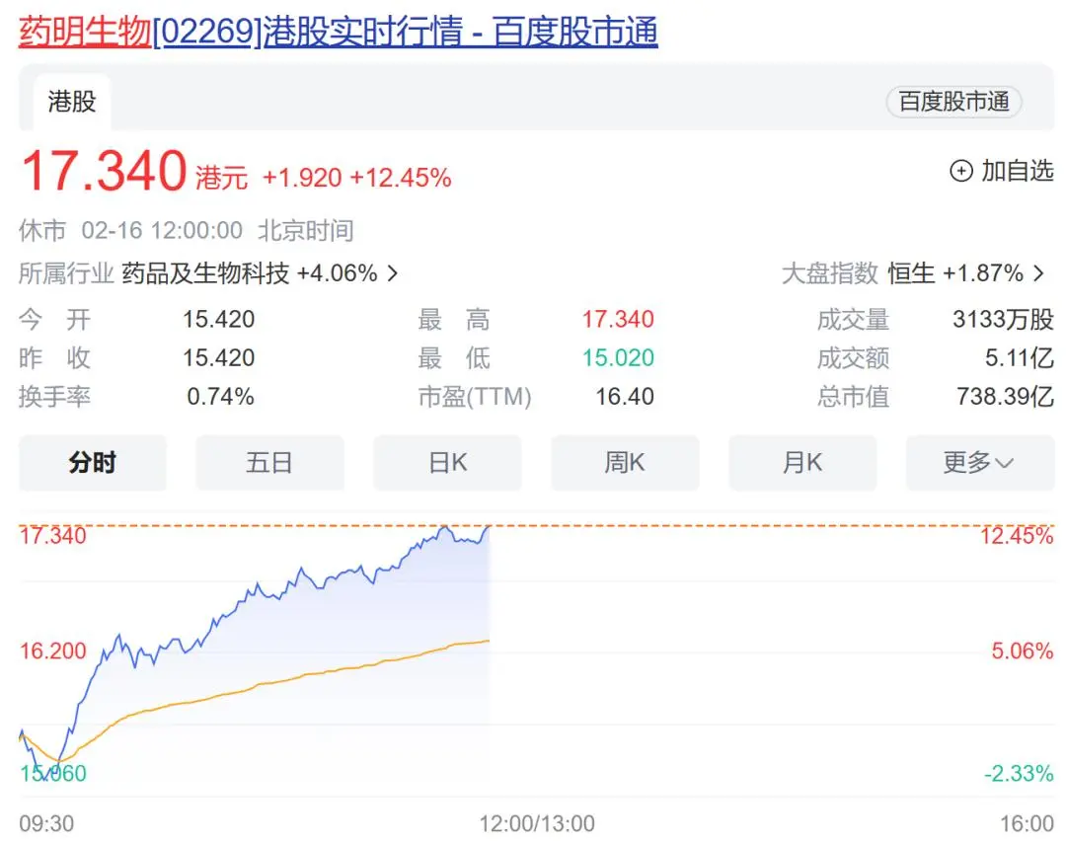
Task: Click the percent change +12.45% beside price
Action: click(401, 178)
